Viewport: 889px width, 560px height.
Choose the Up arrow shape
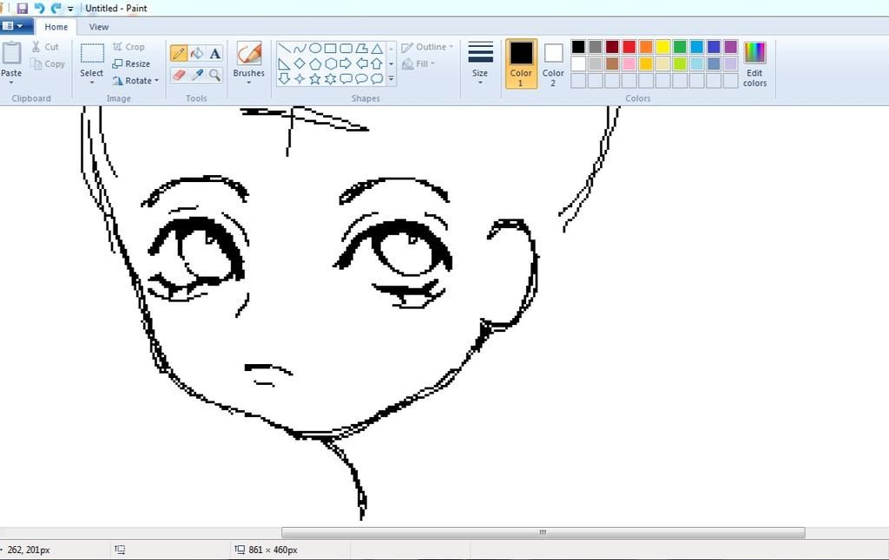click(377, 63)
